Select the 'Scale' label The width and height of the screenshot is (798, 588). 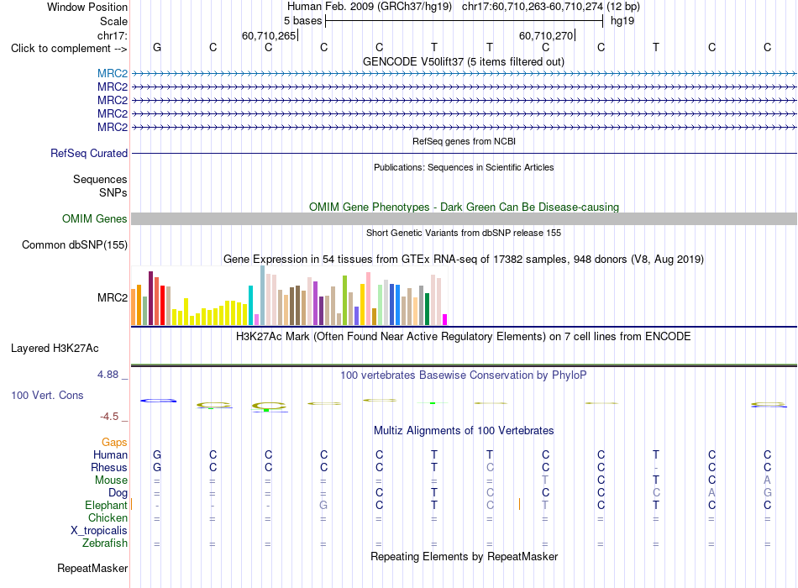point(113,21)
